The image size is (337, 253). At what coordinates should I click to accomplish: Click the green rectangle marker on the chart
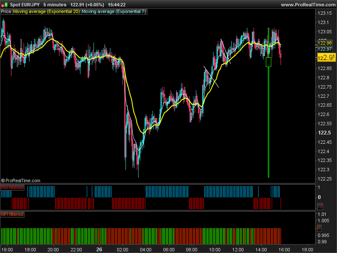[268, 62]
